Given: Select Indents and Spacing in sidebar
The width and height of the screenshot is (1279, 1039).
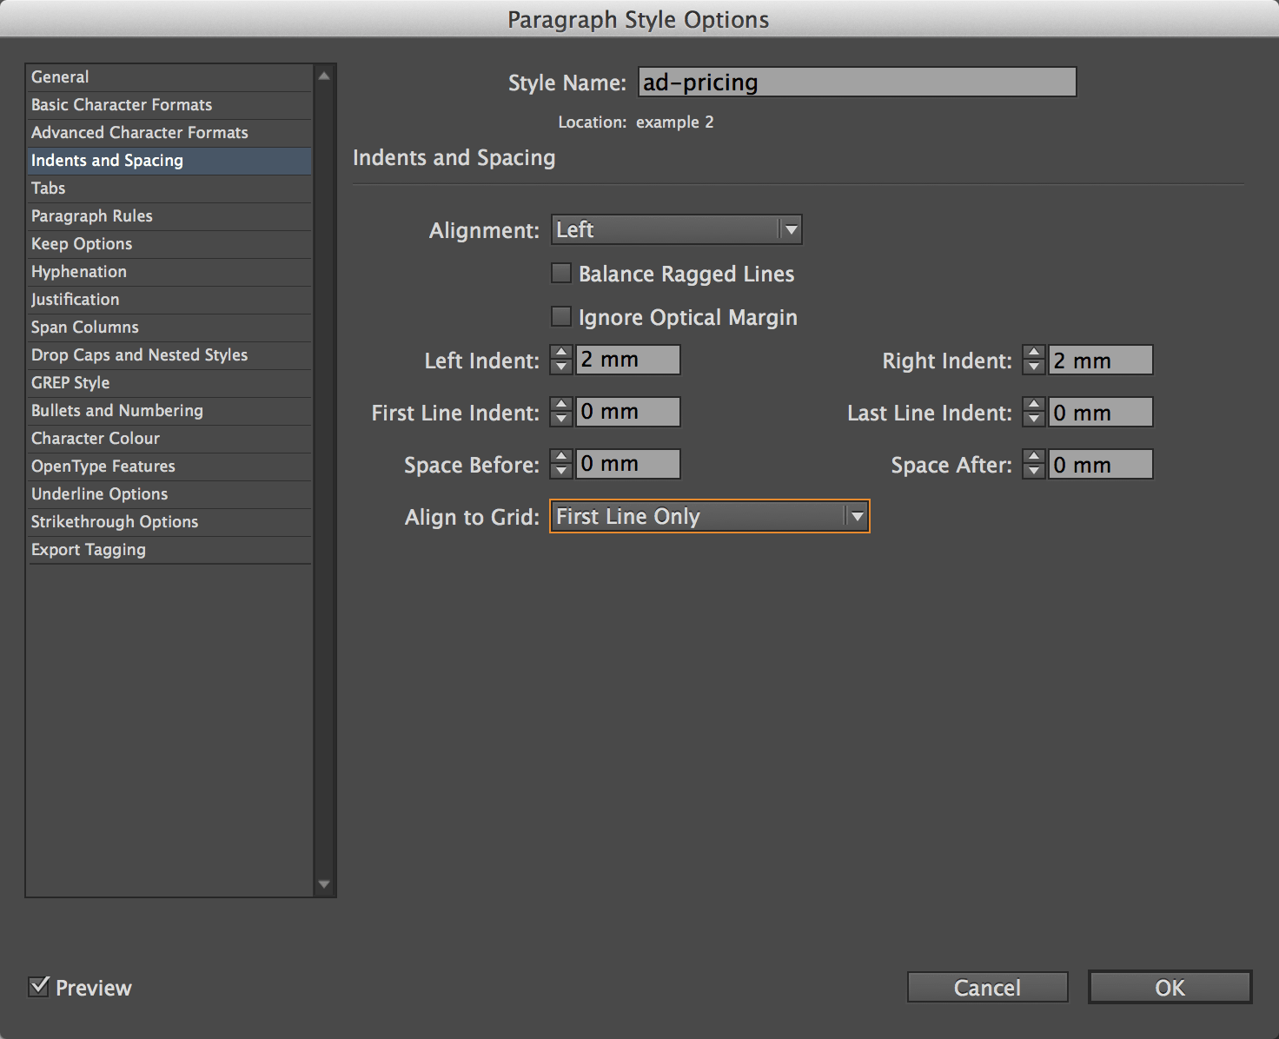Looking at the screenshot, I should tap(169, 161).
